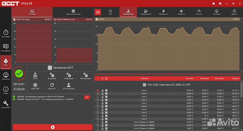The height and width of the screenshot is (131, 243).
Task: Sort by the Значение column header
Action: [x=189, y=78]
